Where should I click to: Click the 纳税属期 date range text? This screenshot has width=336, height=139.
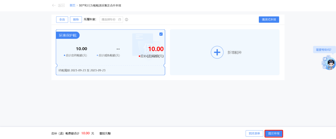[x=82, y=70]
